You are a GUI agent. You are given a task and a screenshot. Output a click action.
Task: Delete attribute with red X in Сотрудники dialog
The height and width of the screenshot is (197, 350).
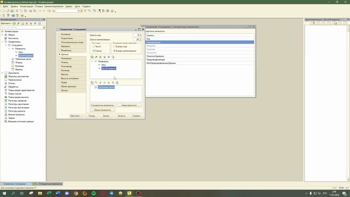101,57
